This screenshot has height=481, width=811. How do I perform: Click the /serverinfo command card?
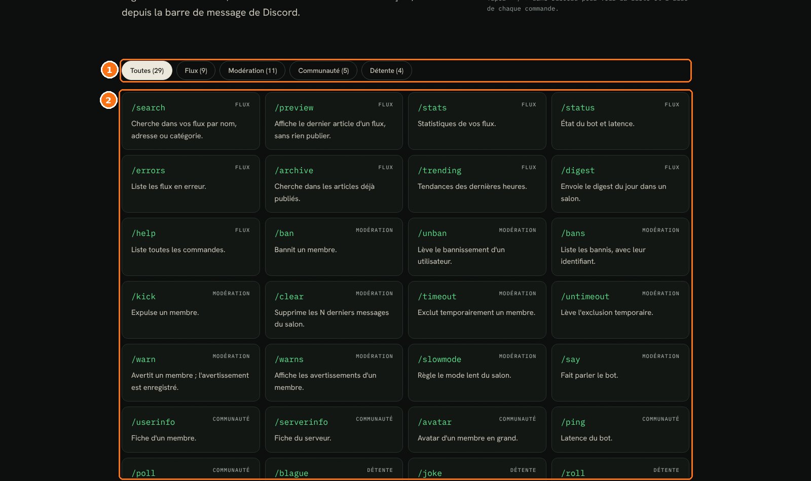point(334,429)
